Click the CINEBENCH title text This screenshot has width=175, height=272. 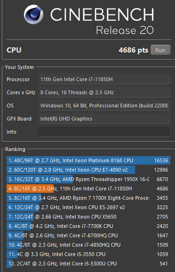[x=102, y=15]
